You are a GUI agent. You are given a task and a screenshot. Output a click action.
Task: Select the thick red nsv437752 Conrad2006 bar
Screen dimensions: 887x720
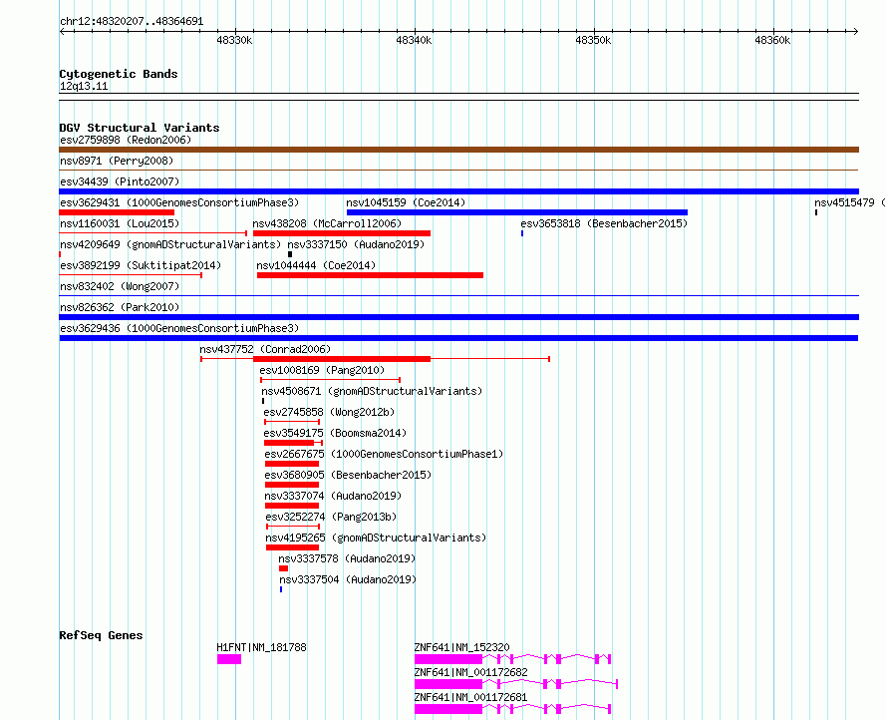tap(342, 359)
